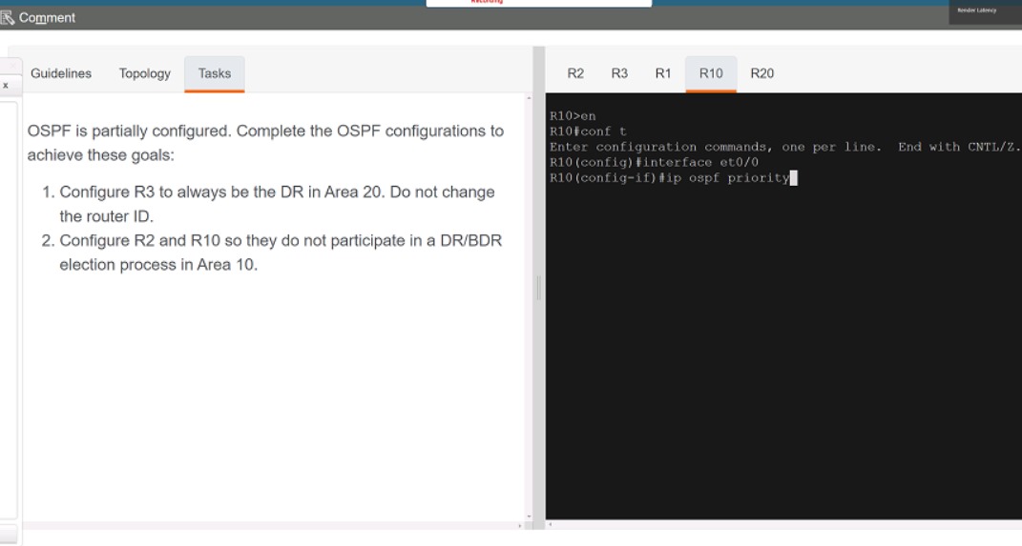Open the Guidelines tab
Screen dimensions: 1022x546
click(x=61, y=73)
